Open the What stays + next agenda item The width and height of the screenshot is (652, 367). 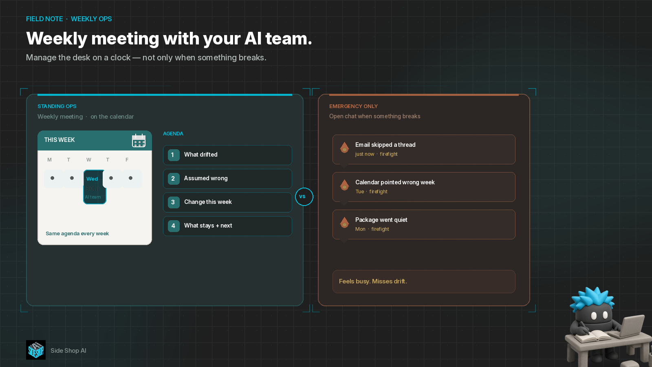pyautogui.click(x=227, y=226)
